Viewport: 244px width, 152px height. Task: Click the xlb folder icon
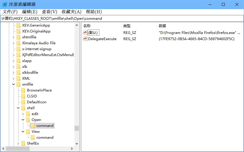point(19,67)
